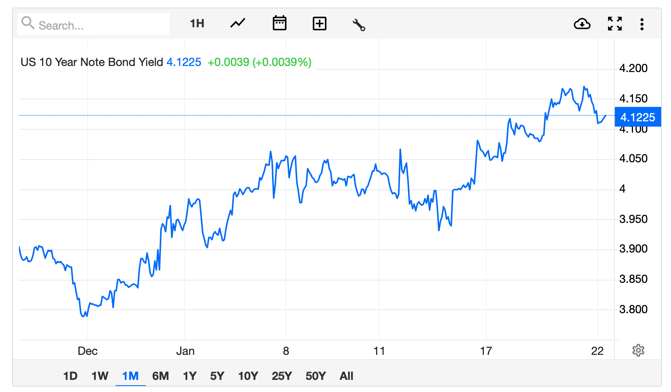
Task: Click the 3.800 y-axis label
Action: 633,309
